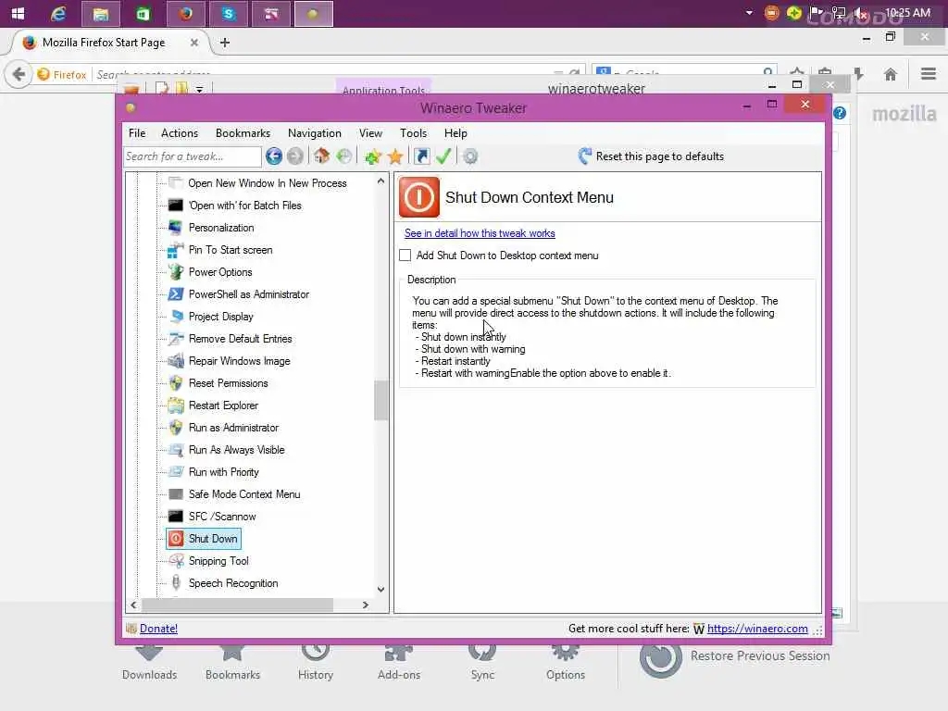Open See in detail how this tweak works link
The height and width of the screenshot is (711, 948).
pyautogui.click(x=480, y=233)
